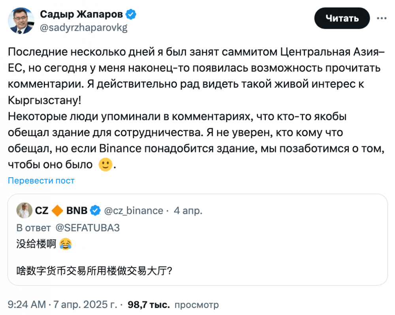Click the slightly smiling face emoji
The height and width of the screenshot is (315, 395).
click(104, 164)
